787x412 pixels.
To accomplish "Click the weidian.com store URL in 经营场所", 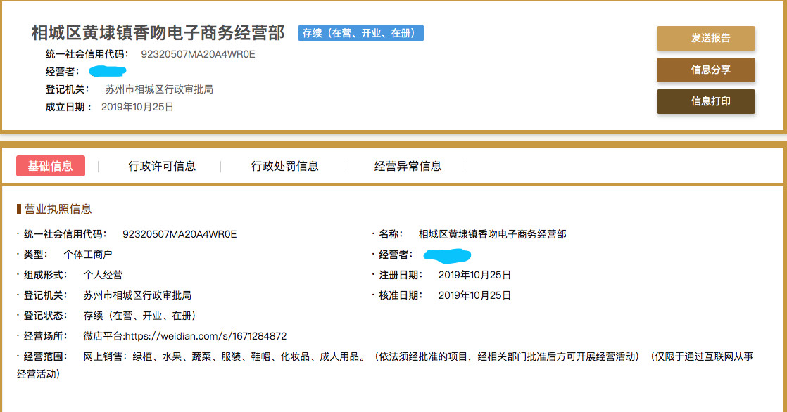I will click(206, 336).
